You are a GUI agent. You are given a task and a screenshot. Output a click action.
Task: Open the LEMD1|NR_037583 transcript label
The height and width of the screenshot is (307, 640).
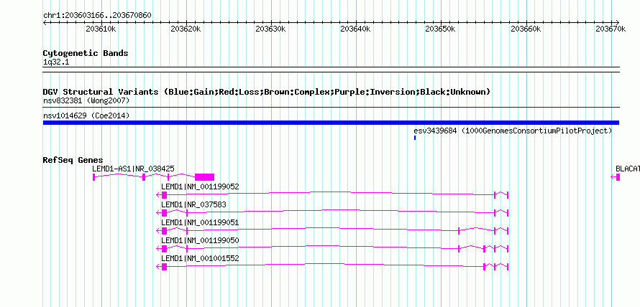pyautogui.click(x=193, y=204)
